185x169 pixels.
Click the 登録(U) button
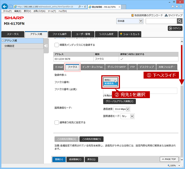pos(59,159)
